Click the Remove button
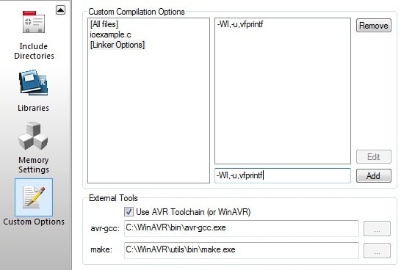The image size is (401, 270). click(x=374, y=25)
